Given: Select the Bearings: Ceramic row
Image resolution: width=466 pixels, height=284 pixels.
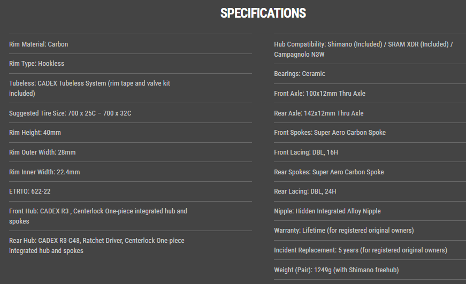Looking at the screenshot, I should [300, 74].
